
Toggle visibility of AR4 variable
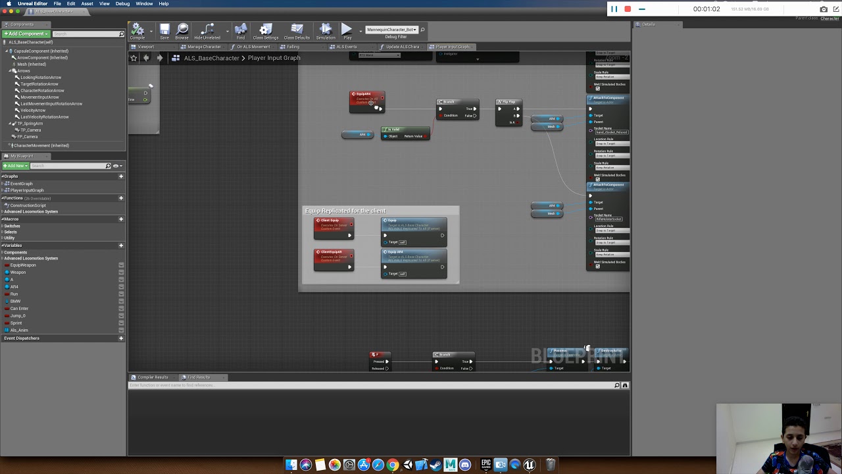click(x=121, y=287)
